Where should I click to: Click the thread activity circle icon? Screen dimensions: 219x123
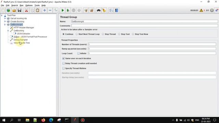coord(212,10)
